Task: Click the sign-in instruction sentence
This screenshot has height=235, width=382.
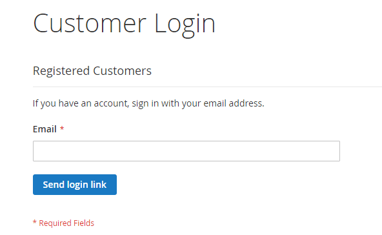Action: 148,103
